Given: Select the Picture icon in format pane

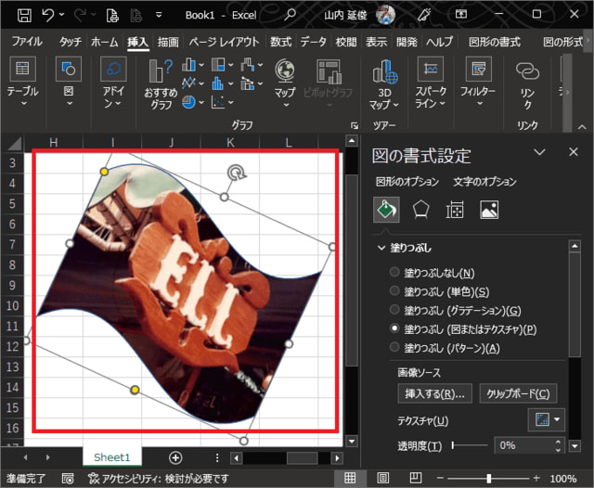Looking at the screenshot, I should tap(489, 210).
